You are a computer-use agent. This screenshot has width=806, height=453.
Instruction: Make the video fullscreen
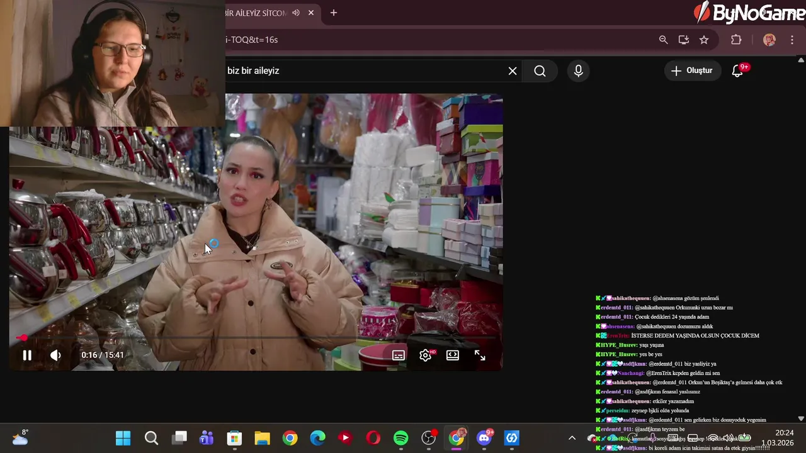tap(480, 355)
